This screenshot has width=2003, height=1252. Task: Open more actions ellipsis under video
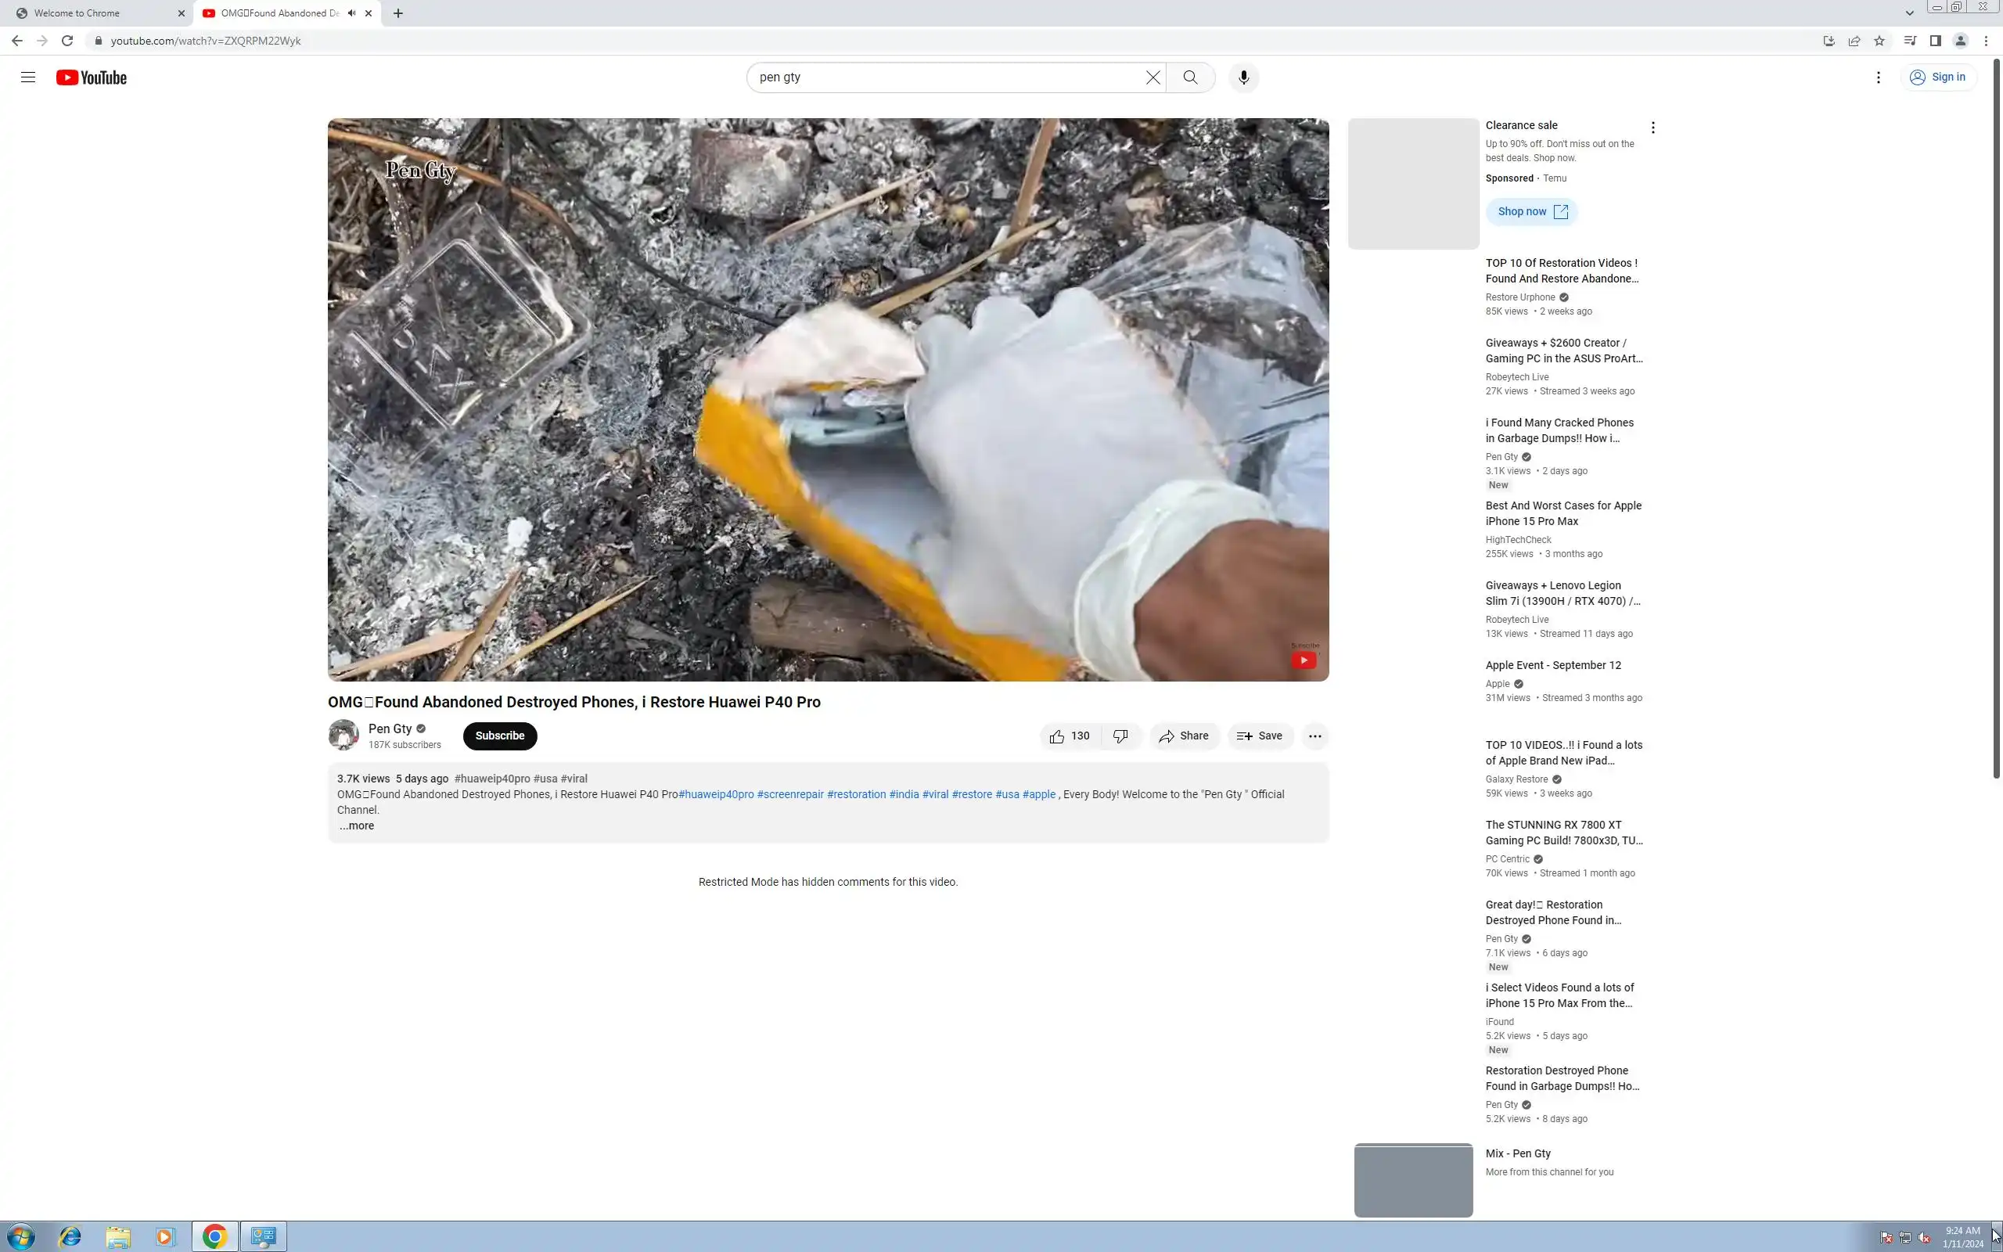point(1314,736)
